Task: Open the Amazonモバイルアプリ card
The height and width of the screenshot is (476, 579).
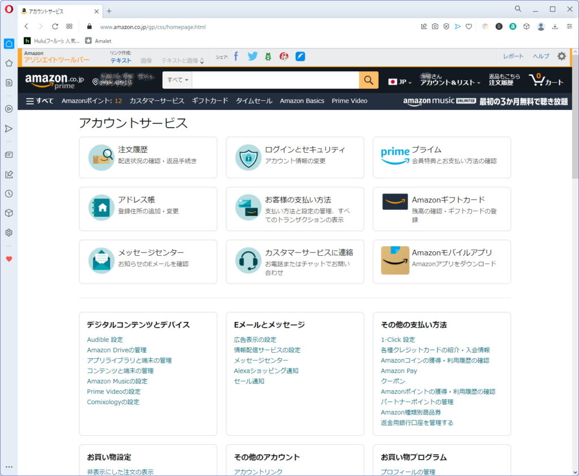Action: click(442, 261)
